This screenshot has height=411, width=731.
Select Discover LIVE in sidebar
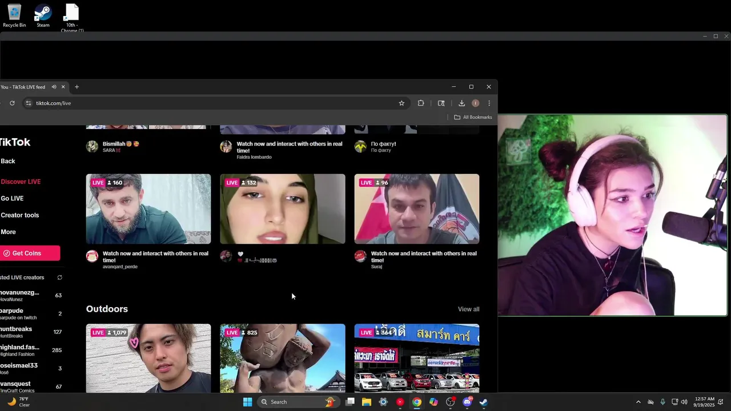21,182
